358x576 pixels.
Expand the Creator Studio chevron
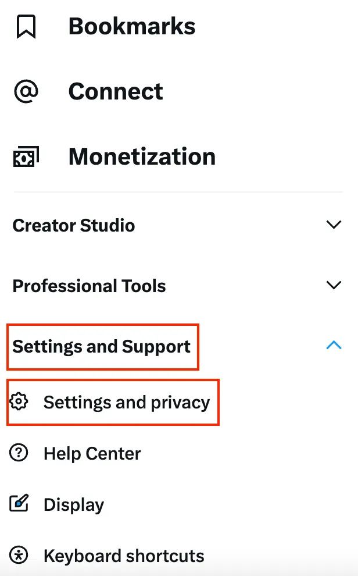pos(334,225)
